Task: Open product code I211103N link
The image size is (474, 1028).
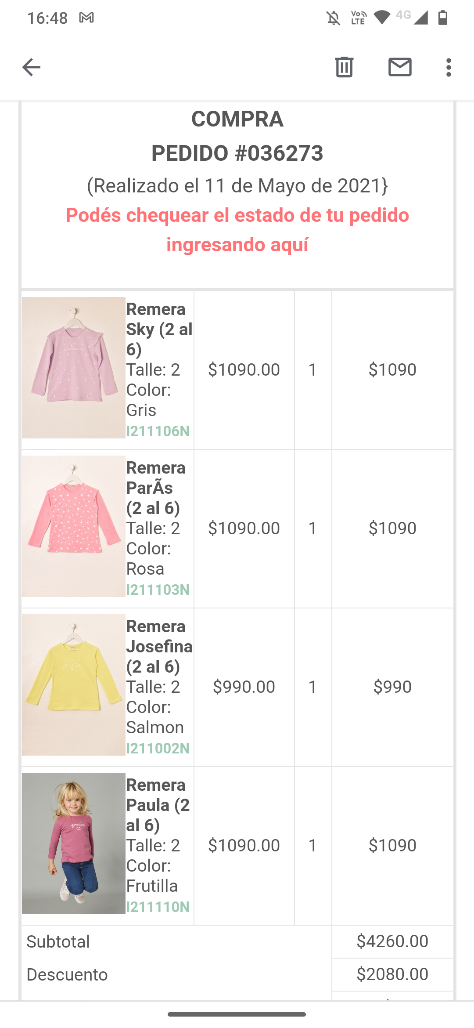Action: pos(158,590)
